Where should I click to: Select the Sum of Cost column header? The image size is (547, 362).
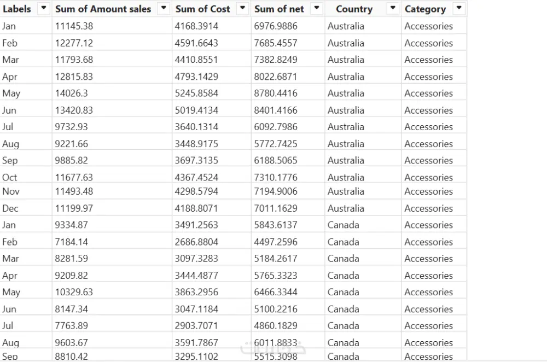click(202, 9)
